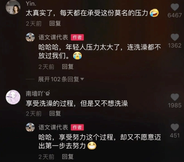Screen dimensions: 184x162
Task: Open the username Yin.
Action: (x=31, y=4)
